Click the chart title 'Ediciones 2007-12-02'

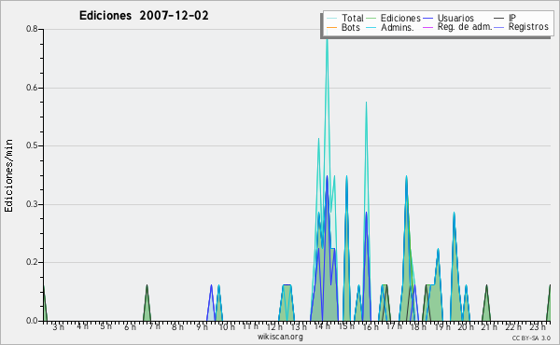coord(144,16)
